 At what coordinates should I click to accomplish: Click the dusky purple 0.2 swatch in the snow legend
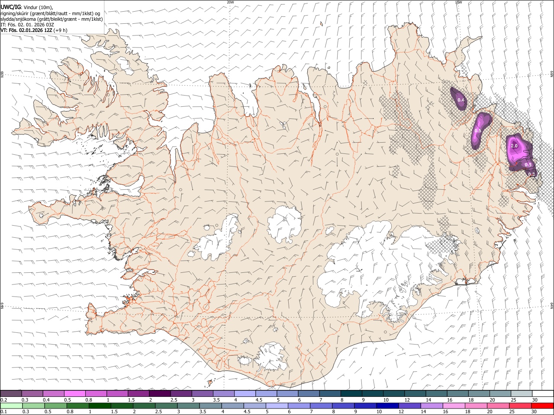tap(11, 393)
